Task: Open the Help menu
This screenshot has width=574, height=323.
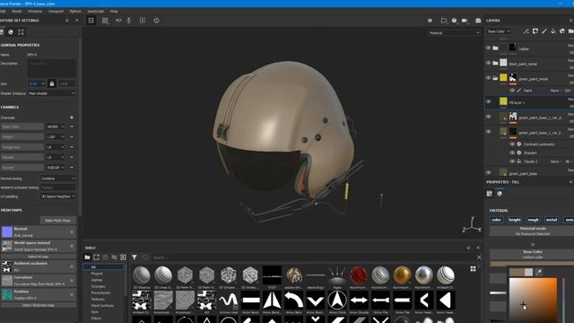Action: pyautogui.click(x=114, y=12)
